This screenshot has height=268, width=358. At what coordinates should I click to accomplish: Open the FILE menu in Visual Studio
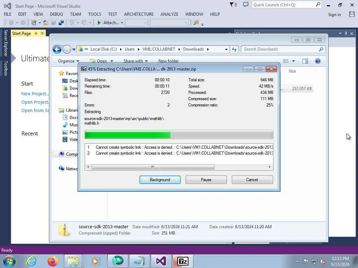click(x=8, y=14)
